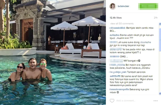161x105 pixels.
Task: Open the bclsinclair username link
Action: [x=123, y=6]
